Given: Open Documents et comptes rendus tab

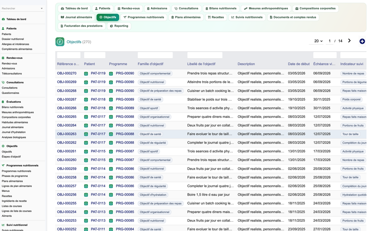Looking at the screenshot, I should [x=293, y=17].
